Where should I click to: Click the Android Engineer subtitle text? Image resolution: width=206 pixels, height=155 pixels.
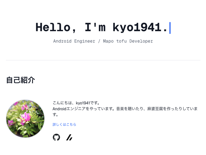(74, 41)
